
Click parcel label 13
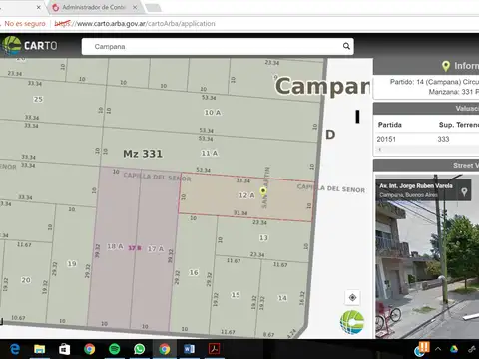pyautogui.click(x=263, y=238)
